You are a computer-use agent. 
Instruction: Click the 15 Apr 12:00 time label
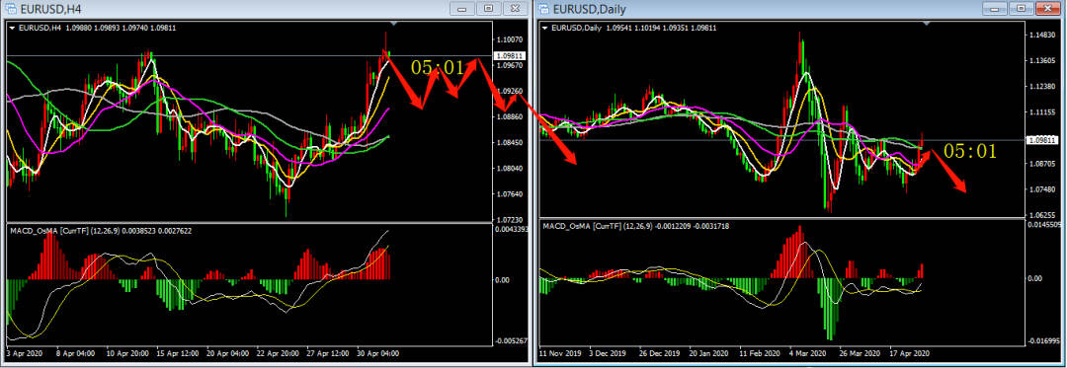pyautogui.click(x=179, y=353)
